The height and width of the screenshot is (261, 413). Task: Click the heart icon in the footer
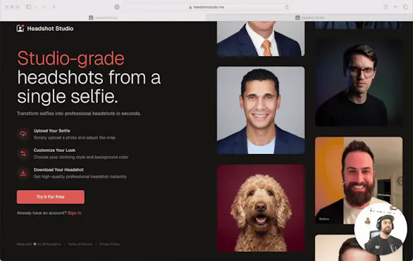[x=35, y=244]
